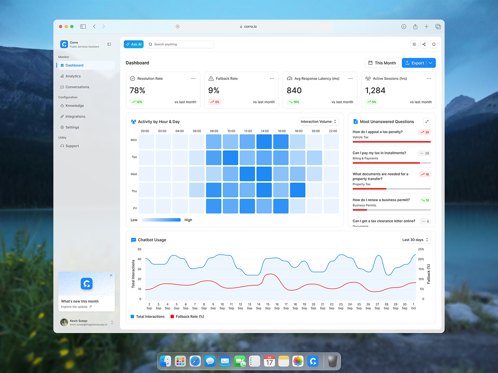498x373 pixels.
Task: Click Chatbot Usage chat icon
Action: click(133, 240)
